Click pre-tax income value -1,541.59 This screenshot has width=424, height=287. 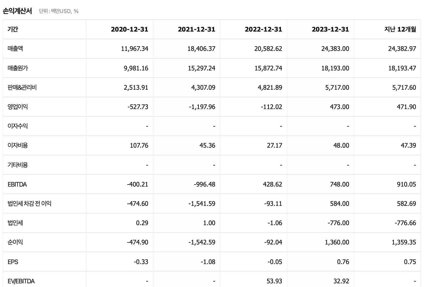(202, 204)
